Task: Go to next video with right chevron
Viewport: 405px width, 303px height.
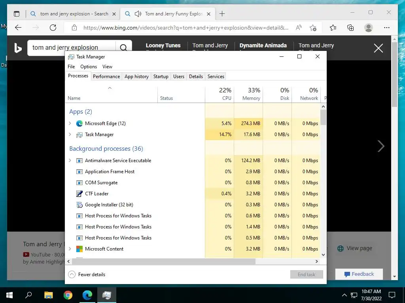Action: 381,146
